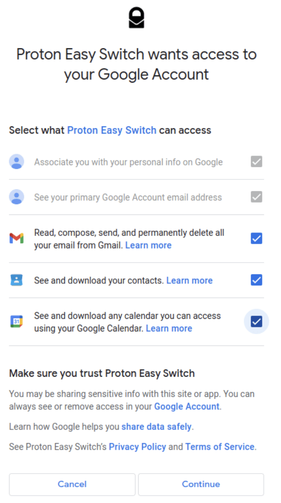The image size is (281, 503).
Task: Click the Proton Easy Switch app name link
Action: click(112, 130)
